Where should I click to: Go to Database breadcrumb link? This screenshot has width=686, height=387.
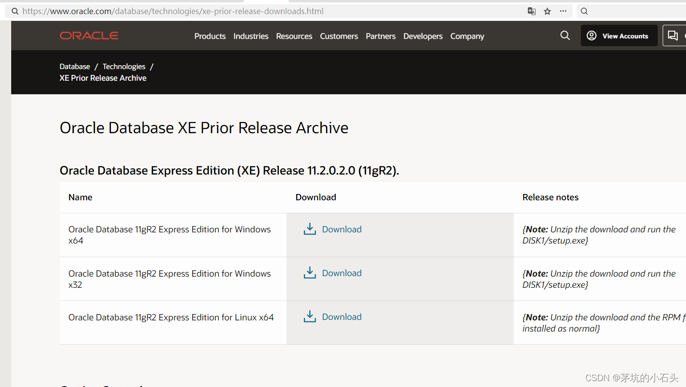click(x=75, y=67)
